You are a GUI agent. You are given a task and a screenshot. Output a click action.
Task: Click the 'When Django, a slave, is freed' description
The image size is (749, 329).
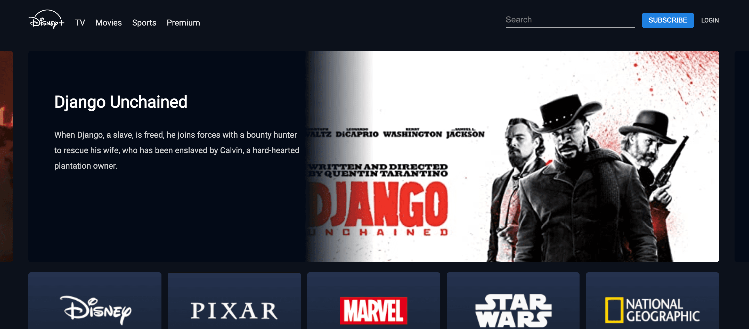pos(176,150)
